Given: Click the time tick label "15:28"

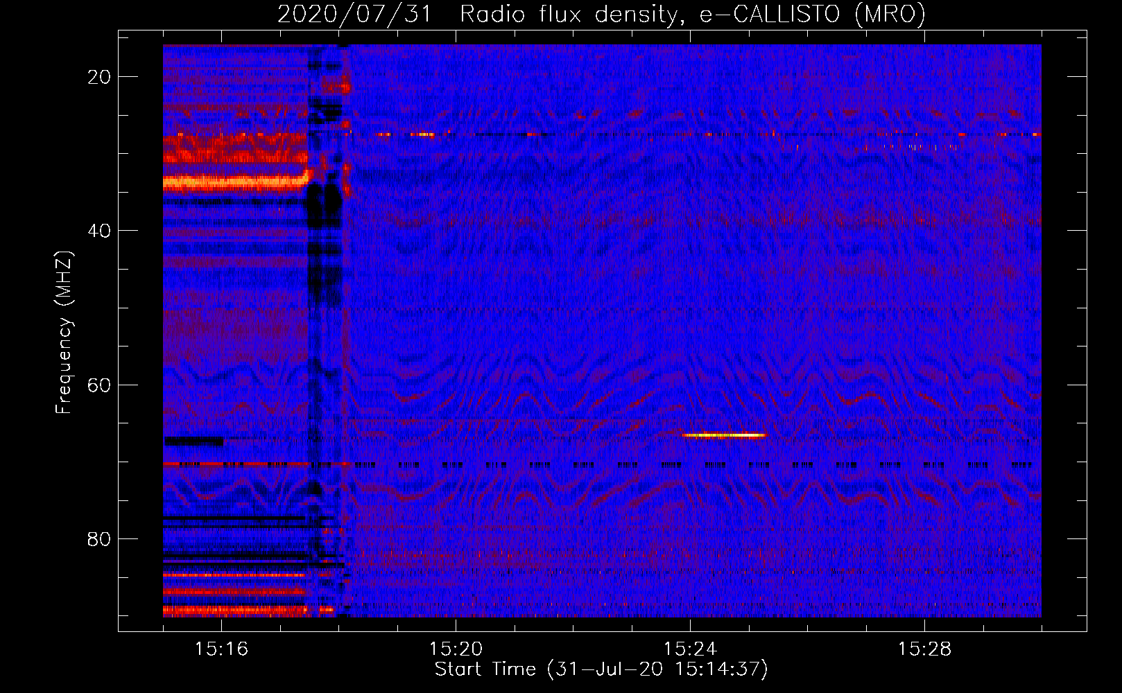Looking at the screenshot, I should [x=924, y=649].
